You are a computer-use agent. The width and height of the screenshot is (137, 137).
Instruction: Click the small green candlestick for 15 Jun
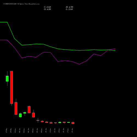tap(60, 122)
